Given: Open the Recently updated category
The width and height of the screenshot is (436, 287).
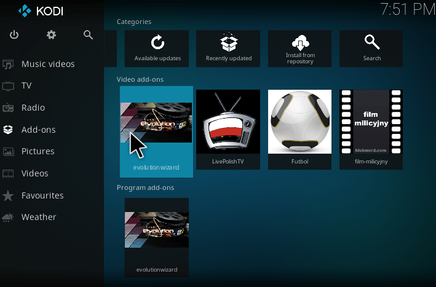Looking at the screenshot, I should tap(228, 49).
